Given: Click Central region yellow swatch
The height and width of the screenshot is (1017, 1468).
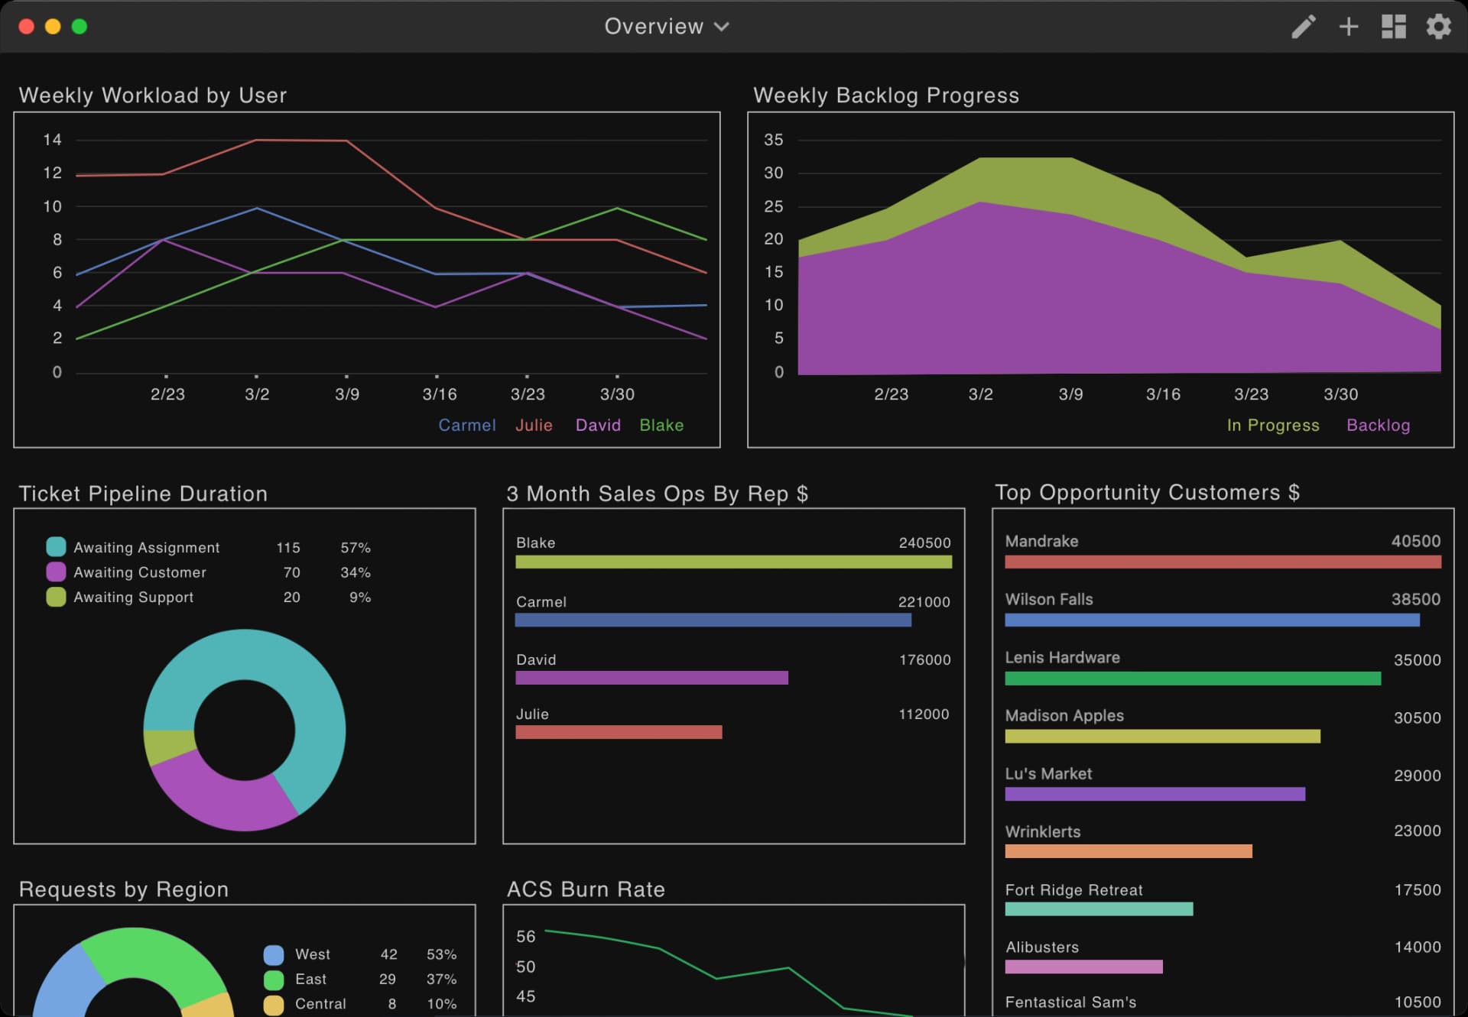Looking at the screenshot, I should tap(274, 1005).
